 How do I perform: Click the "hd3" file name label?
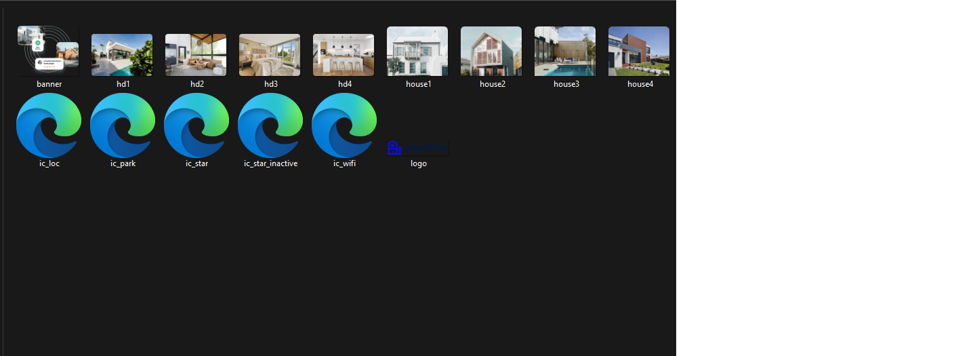point(270,84)
